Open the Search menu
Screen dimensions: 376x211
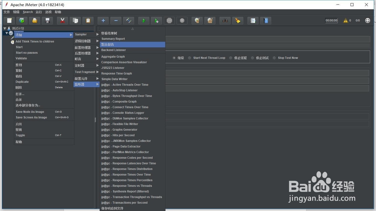[27, 12]
